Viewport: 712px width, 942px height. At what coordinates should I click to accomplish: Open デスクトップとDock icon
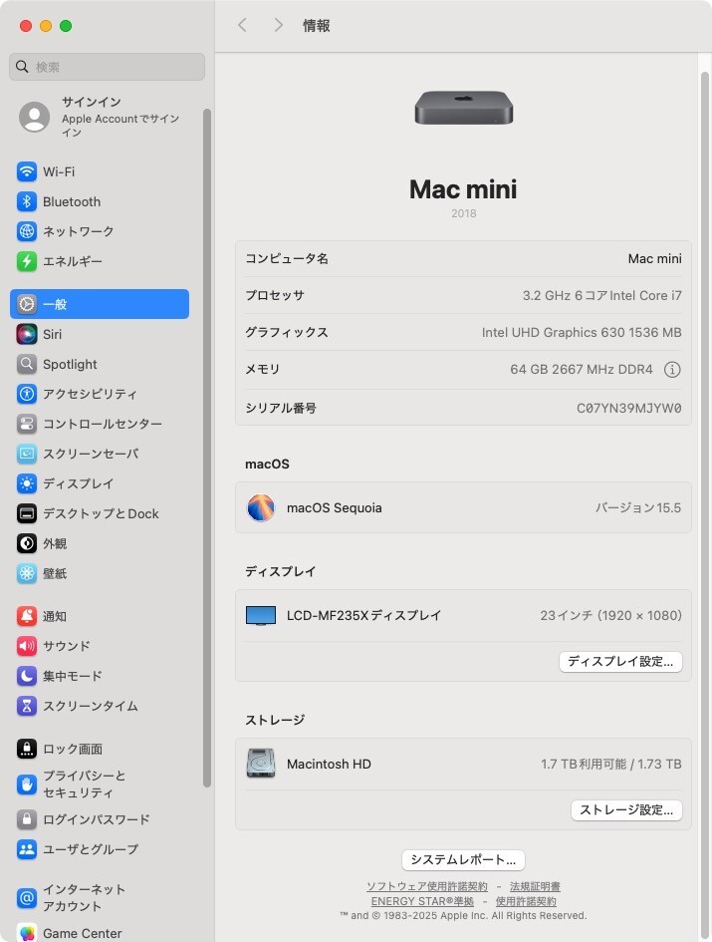tap(27, 513)
